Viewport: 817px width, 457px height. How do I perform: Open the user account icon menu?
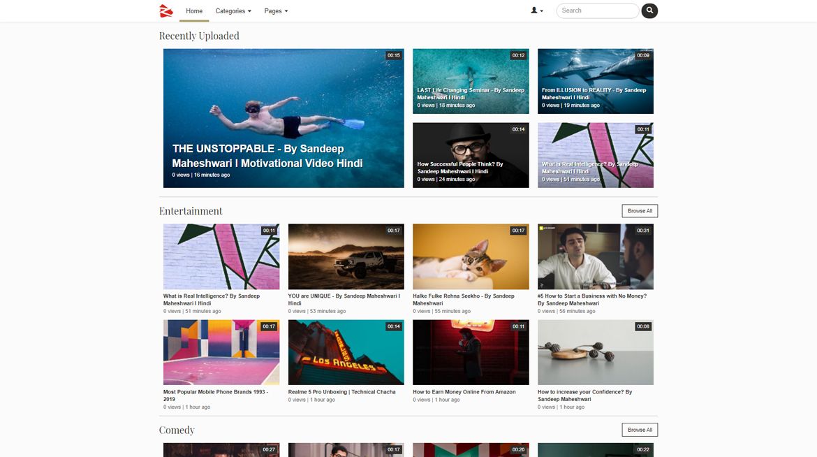tap(536, 10)
